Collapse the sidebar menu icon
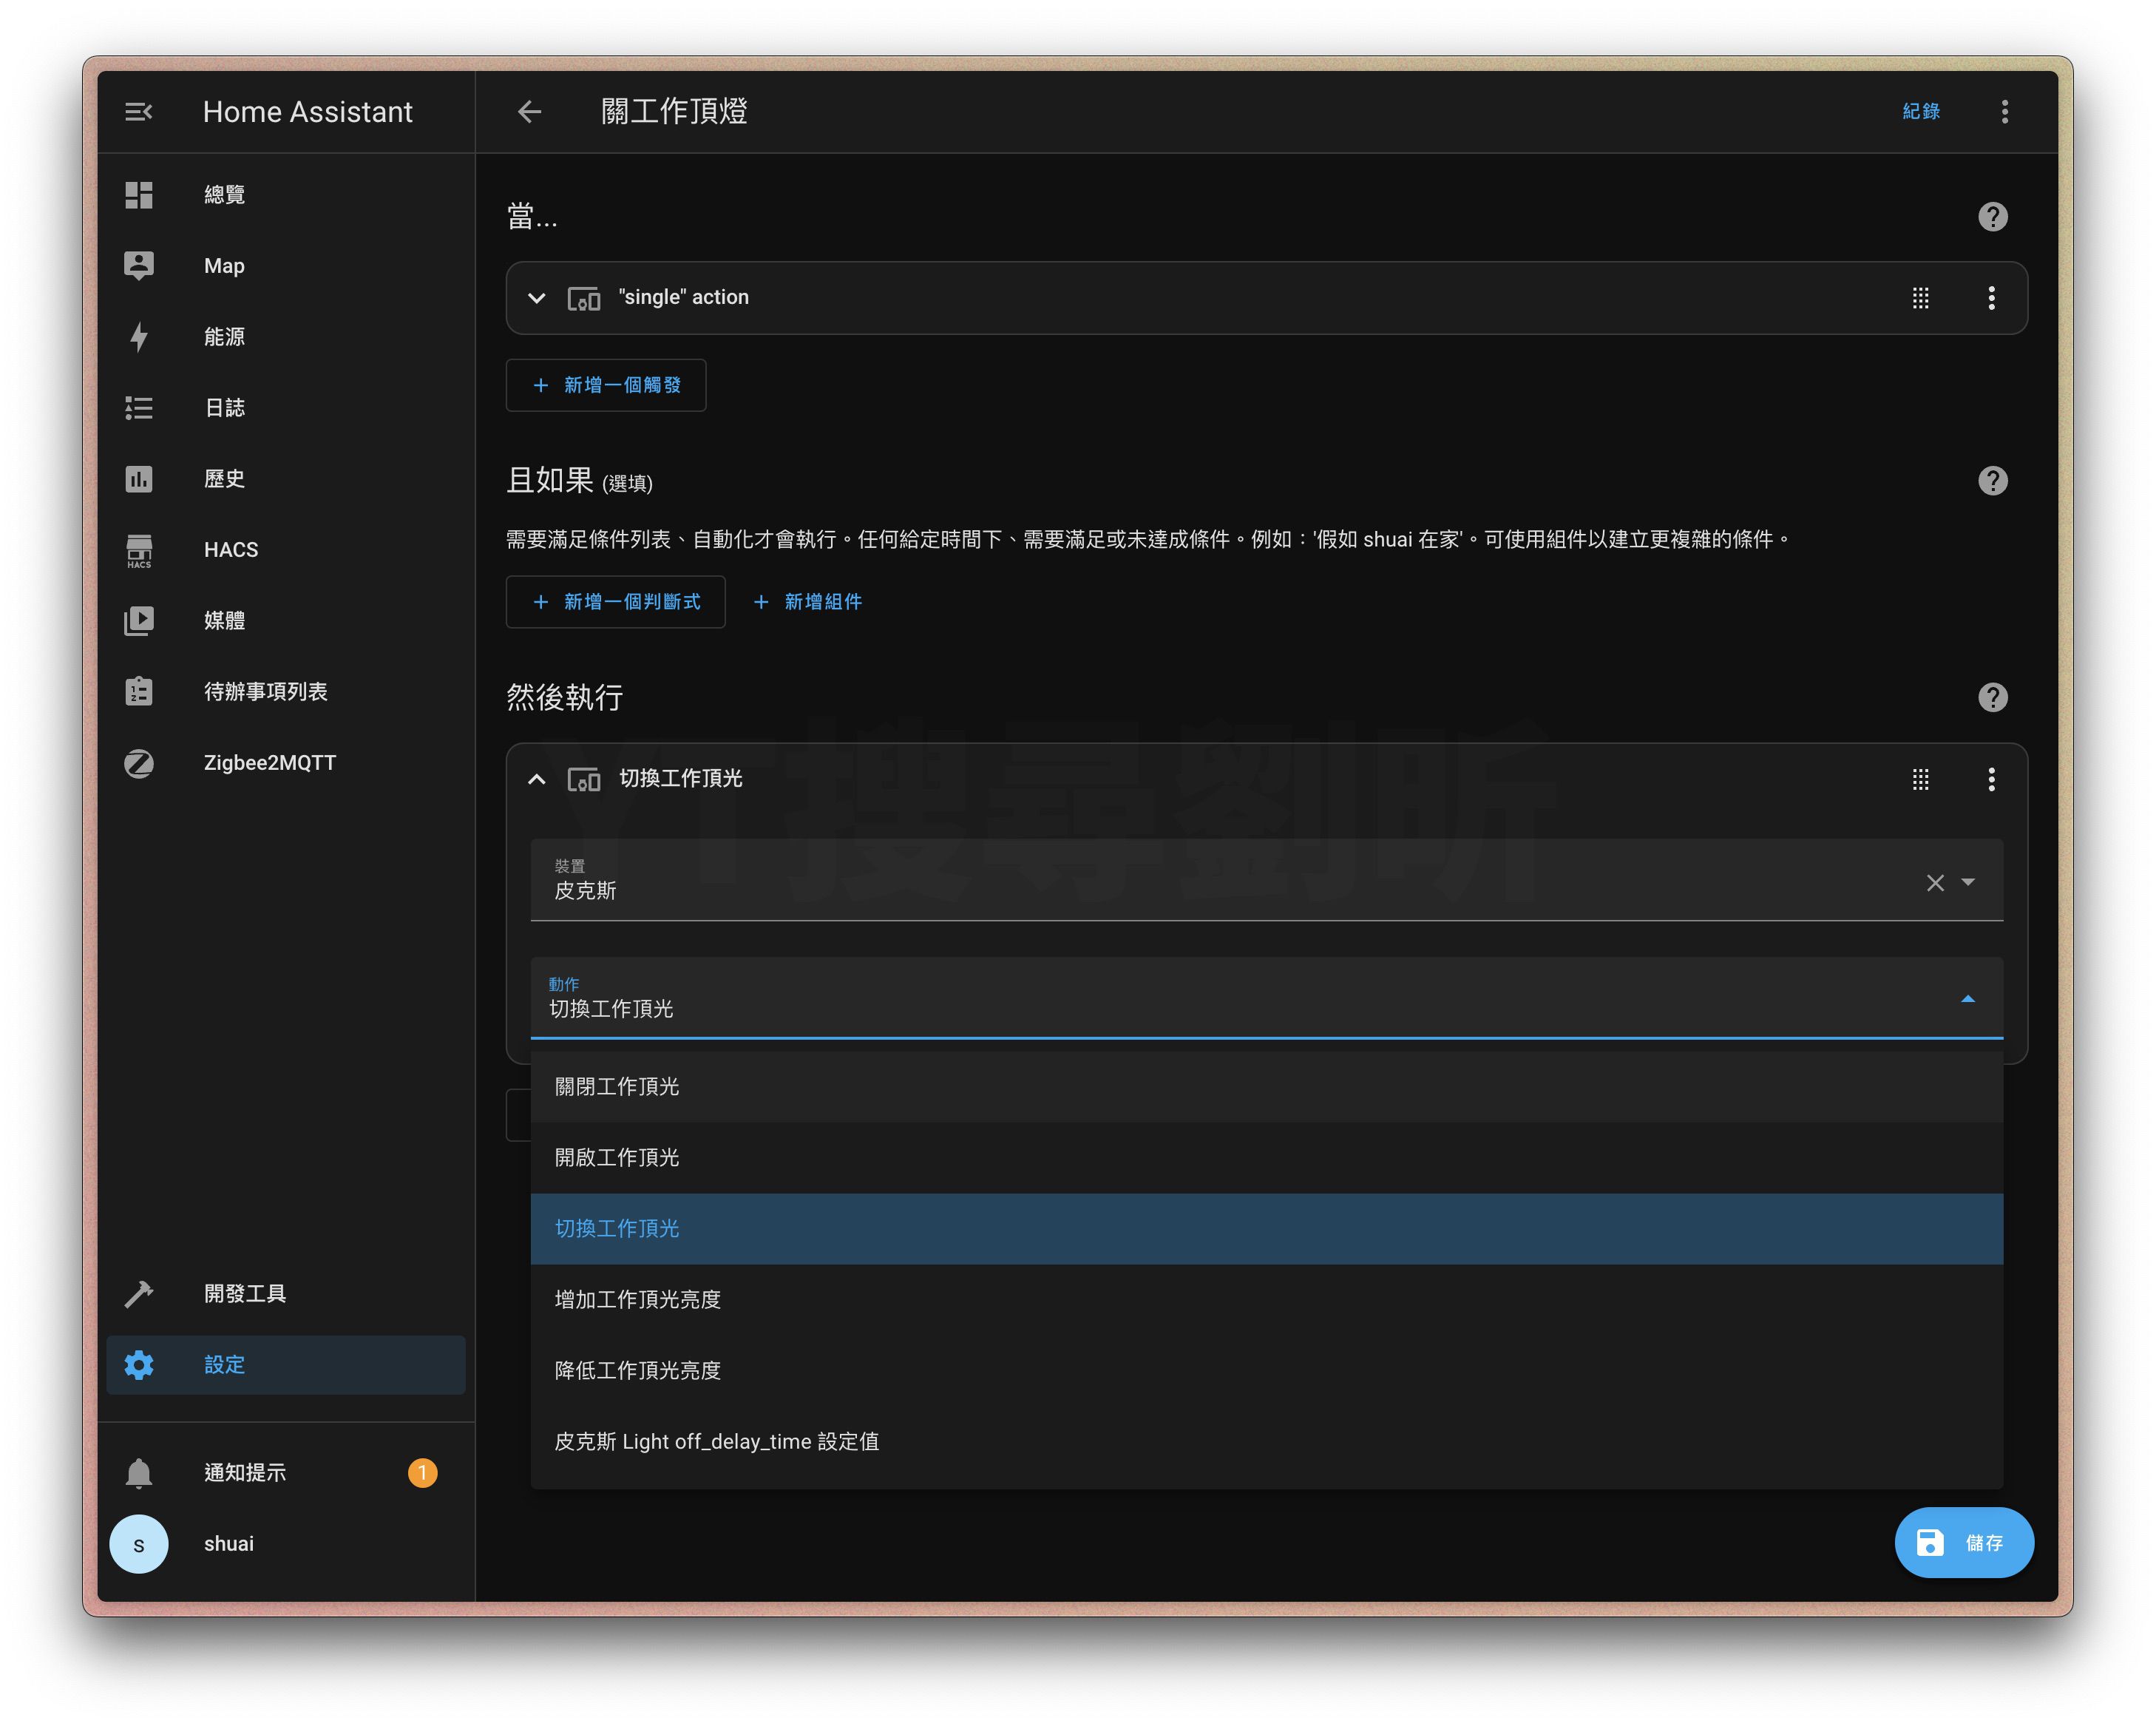The height and width of the screenshot is (1726, 2156). coord(138,112)
